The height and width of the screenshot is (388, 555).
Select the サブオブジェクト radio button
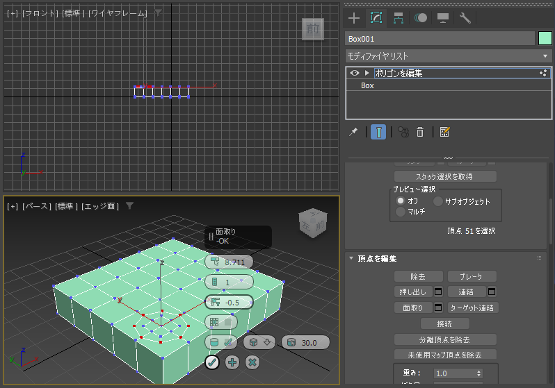(x=438, y=201)
